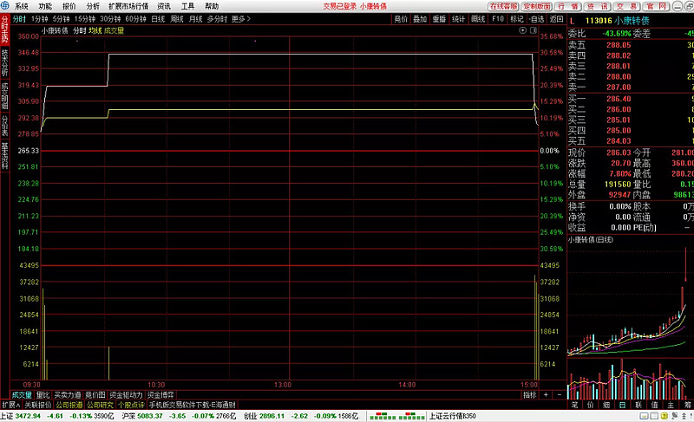Click the 统计 toolbar button

tap(459, 19)
